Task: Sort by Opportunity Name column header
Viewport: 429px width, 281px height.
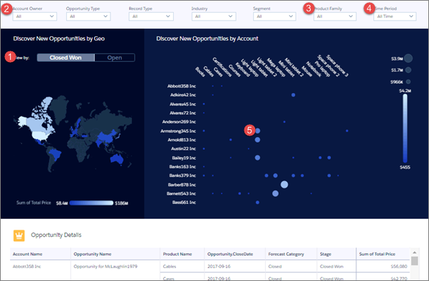Action: click(93, 254)
